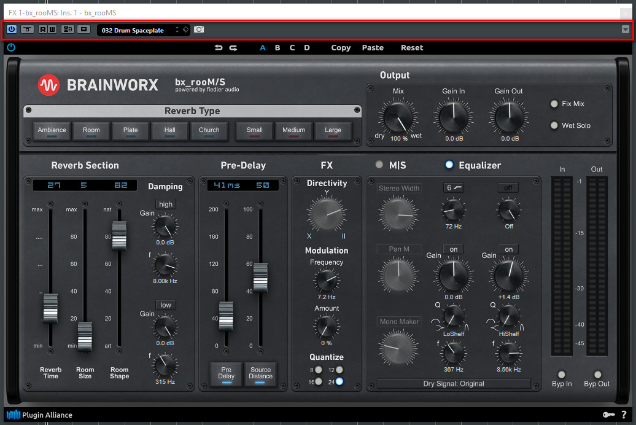The image size is (636, 425).
Task: Select Quantize value 12
Action: 339,370
